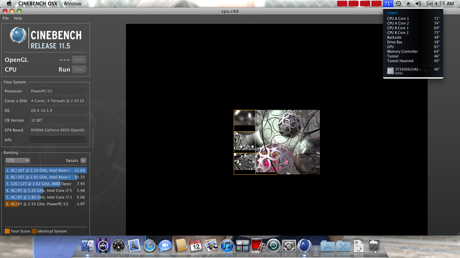Click the Details label in Ranking
Viewport: 460px width, 258px height.
(72, 161)
